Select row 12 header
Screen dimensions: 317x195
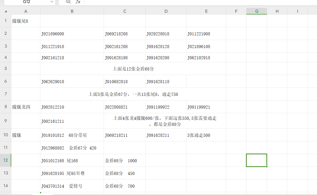[6, 160]
